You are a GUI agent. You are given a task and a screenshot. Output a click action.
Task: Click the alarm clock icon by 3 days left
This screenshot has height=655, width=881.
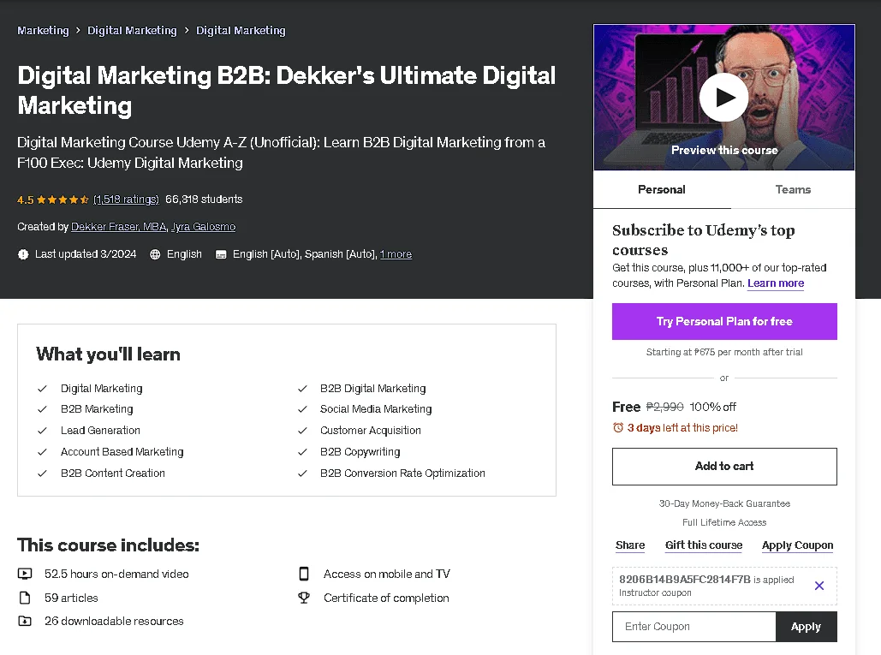pyautogui.click(x=618, y=427)
